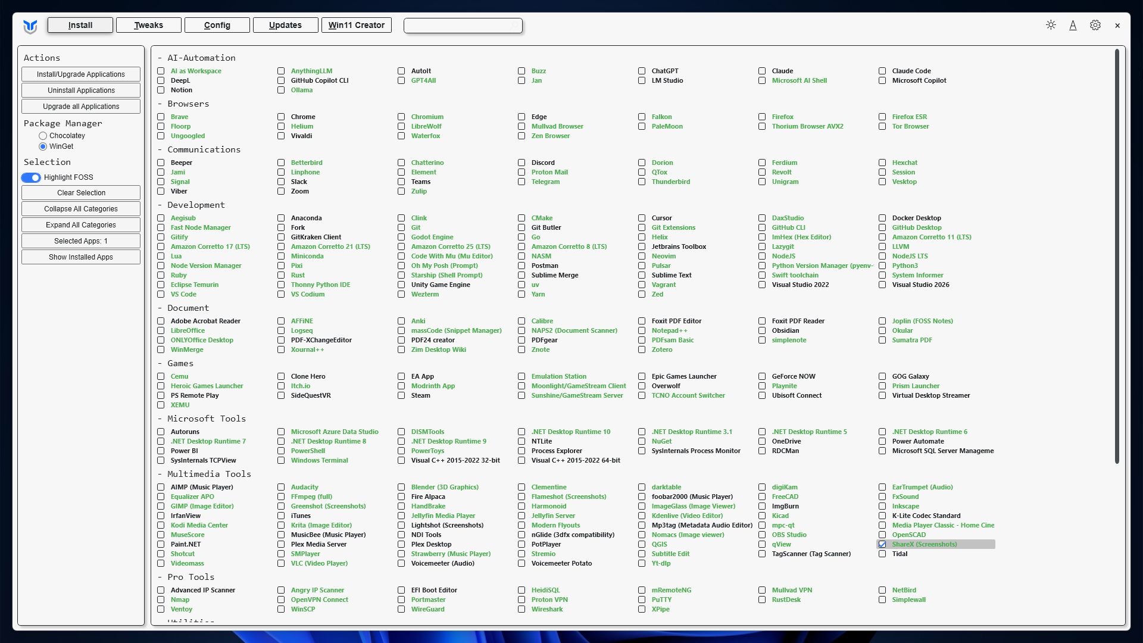The width and height of the screenshot is (1143, 643).
Task: Check the Wireshark checkbox
Action: [x=521, y=609]
